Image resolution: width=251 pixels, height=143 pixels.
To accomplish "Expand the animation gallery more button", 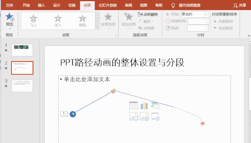I will pyautogui.click(x=97, y=27).
